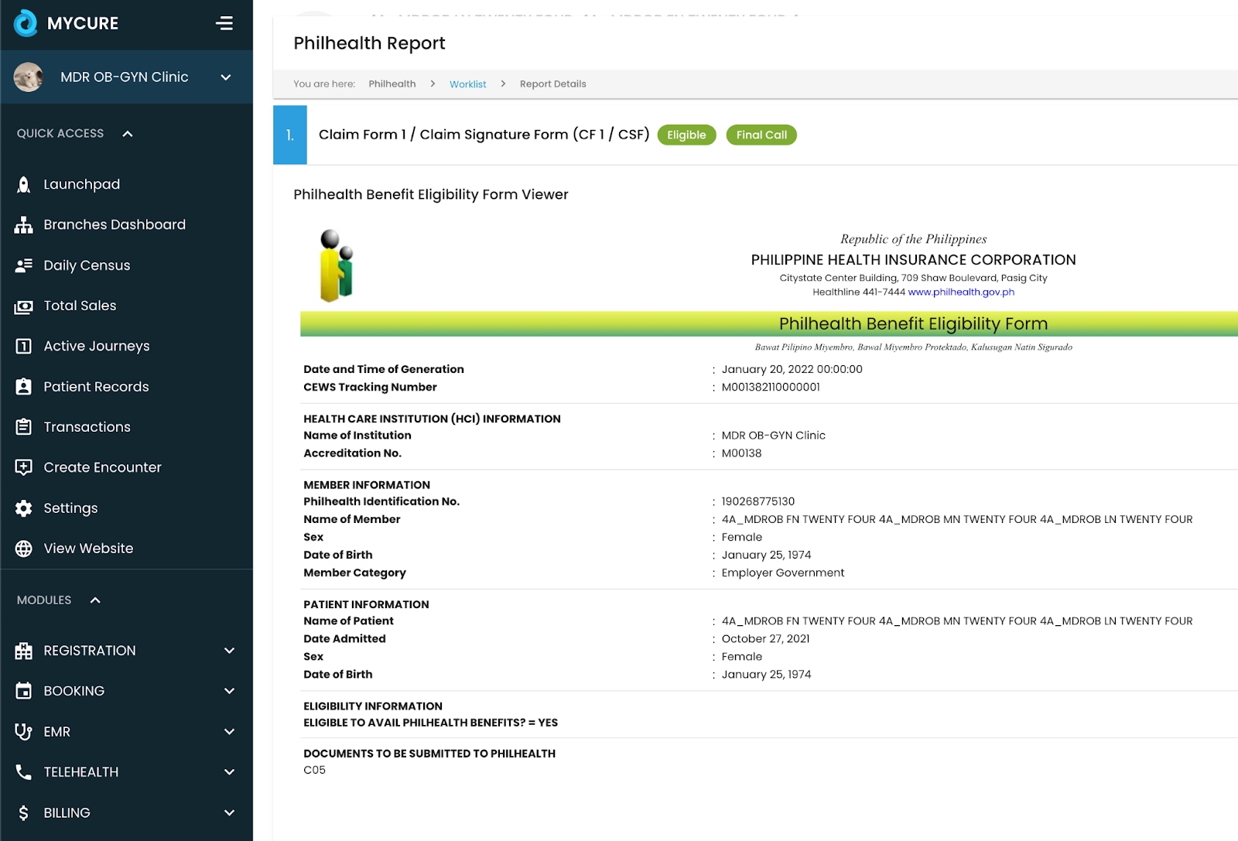Viewport: 1238px width, 841px height.
Task: Click the Philhealth logo in the form
Action: (x=337, y=265)
